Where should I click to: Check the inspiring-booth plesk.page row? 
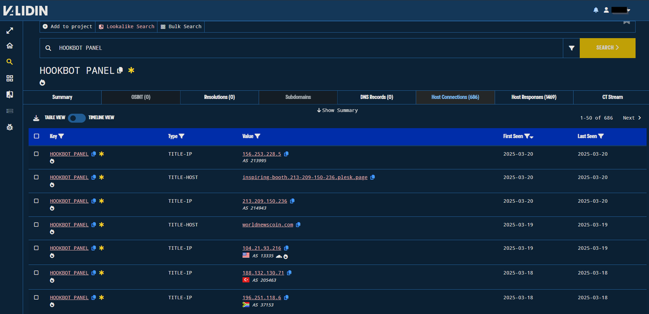coord(36,178)
